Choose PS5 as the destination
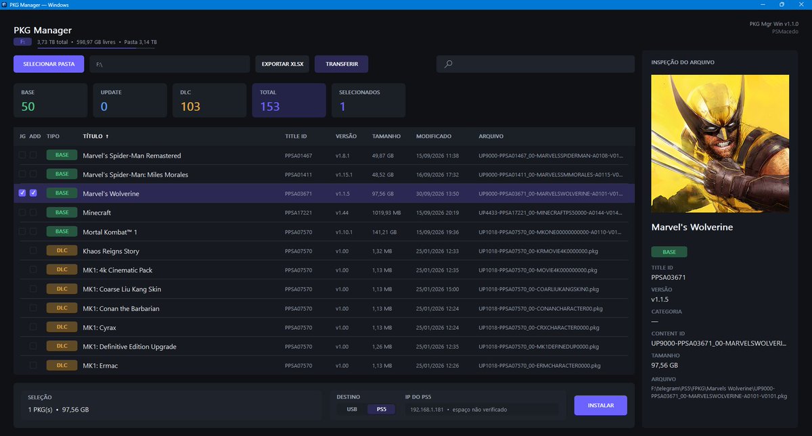 381,409
